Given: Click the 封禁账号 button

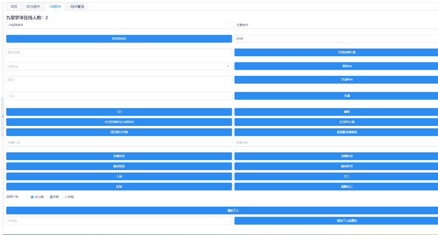Looking at the screenshot, I should coord(336,156).
